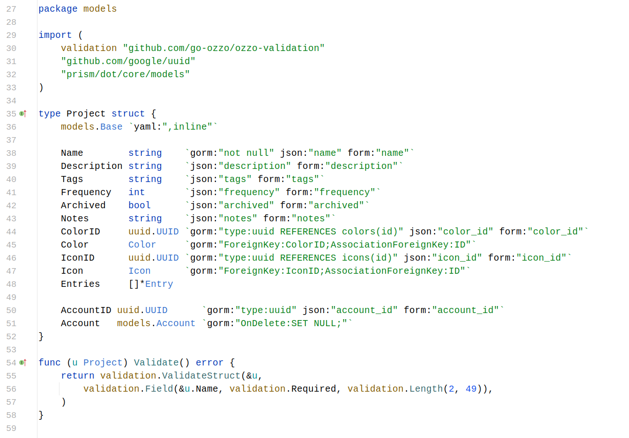Click the AccountID field name
The height and width of the screenshot is (438, 629).
(86, 310)
